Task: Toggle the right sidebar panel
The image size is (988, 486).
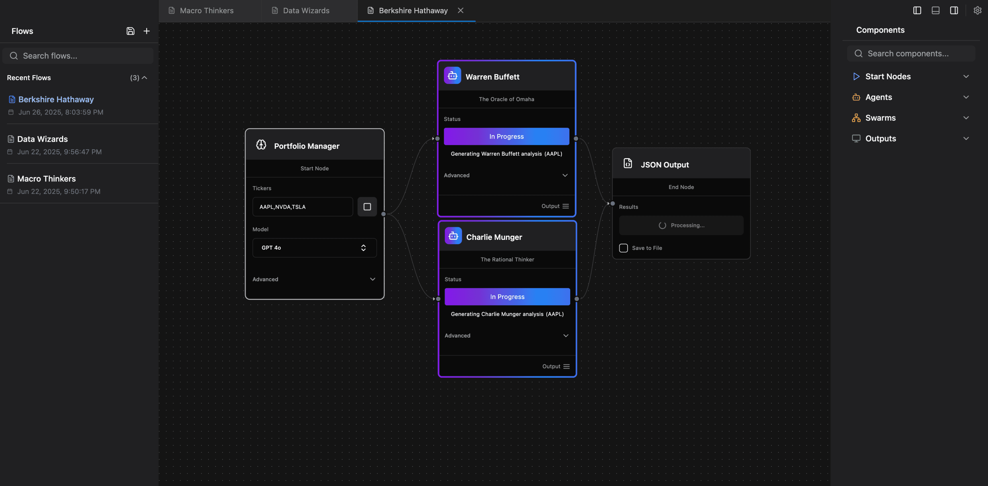Action: [954, 10]
